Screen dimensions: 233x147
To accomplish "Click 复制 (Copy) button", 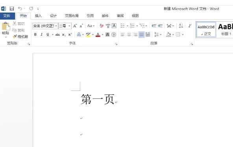I will (18, 30).
